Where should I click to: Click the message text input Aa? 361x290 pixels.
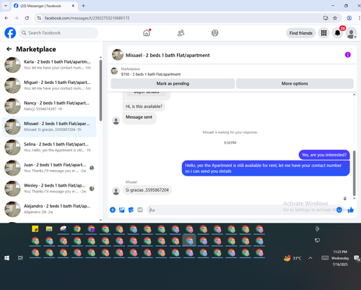tap(240, 210)
